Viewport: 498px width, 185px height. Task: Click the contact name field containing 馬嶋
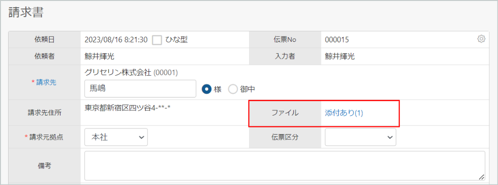[140, 88]
